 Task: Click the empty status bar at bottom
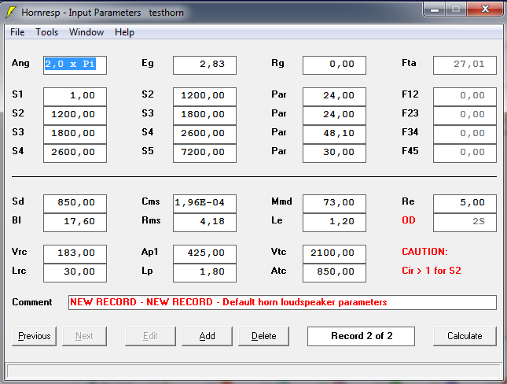coord(253,371)
